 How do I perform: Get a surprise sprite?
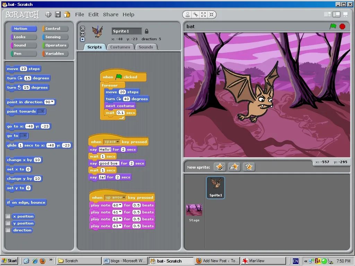(249, 167)
